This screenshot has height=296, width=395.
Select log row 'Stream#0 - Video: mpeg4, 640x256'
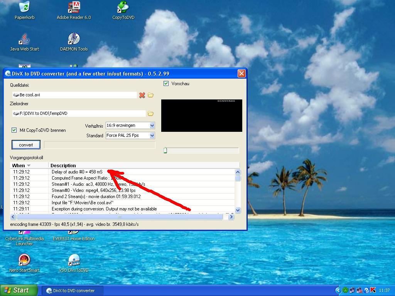click(x=122, y=190)
